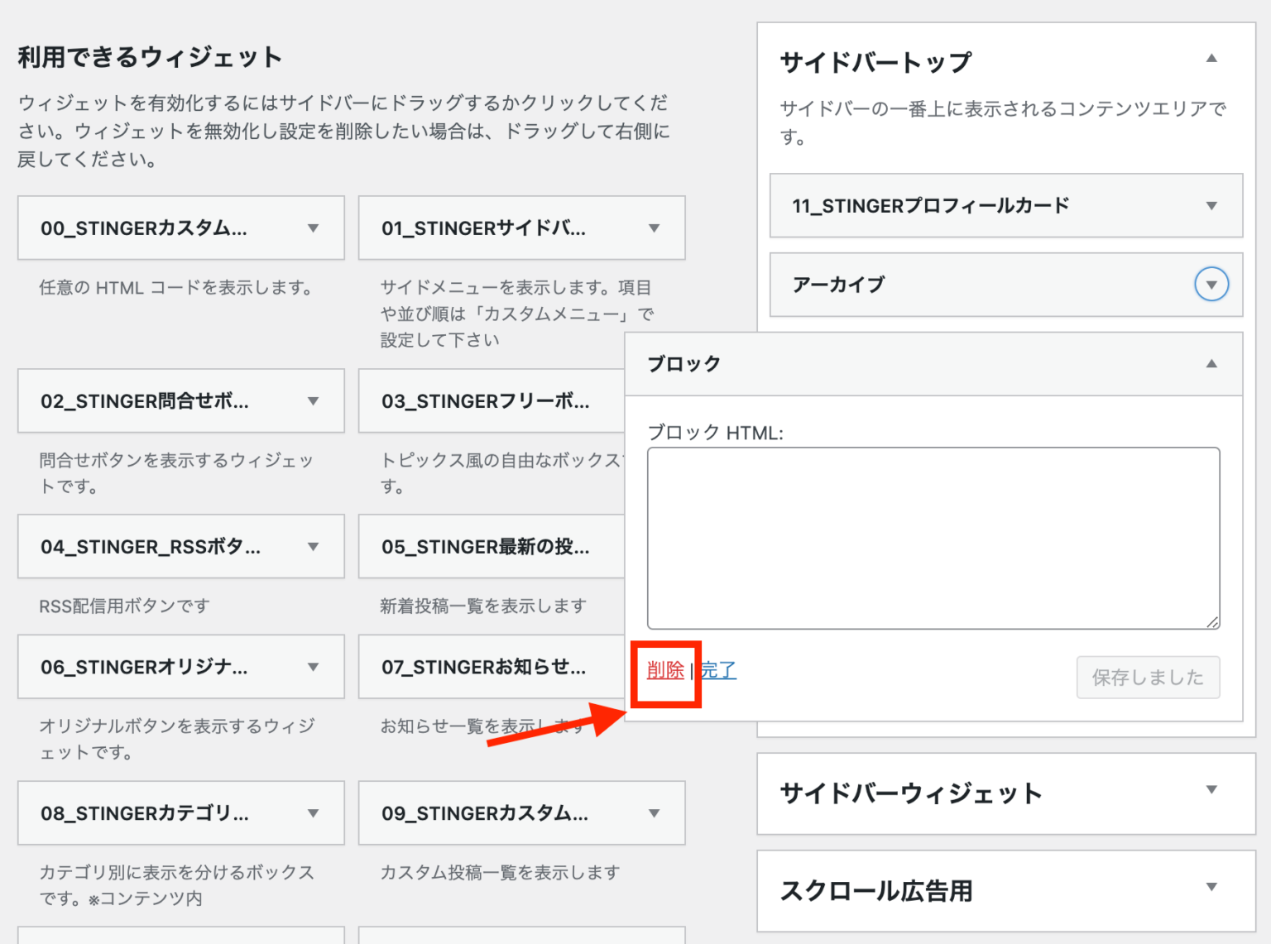This screenshot has width=1271, height=944.
Task: Expand the 11_STINGERプロフィールカード widget settings
Action: point(1211,206)
